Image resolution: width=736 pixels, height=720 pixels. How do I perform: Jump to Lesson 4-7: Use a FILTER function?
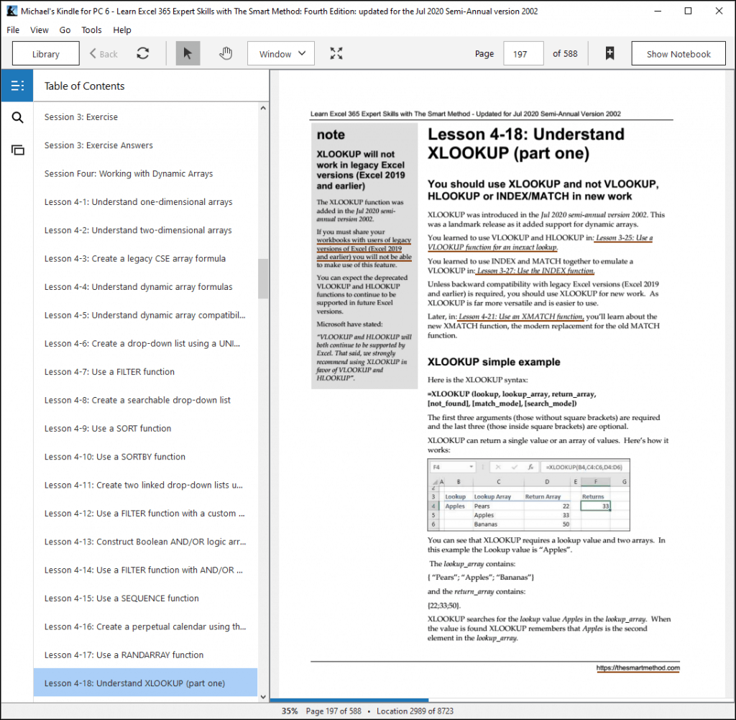coord(145,371)
